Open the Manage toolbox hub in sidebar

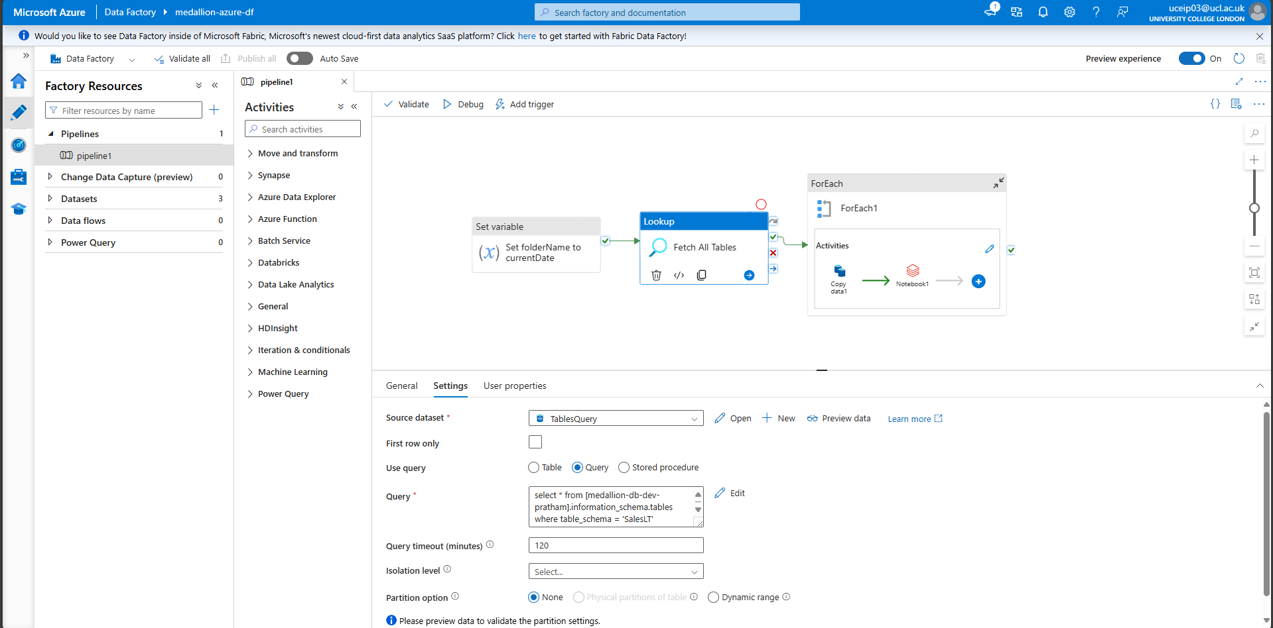click(19, 177)
